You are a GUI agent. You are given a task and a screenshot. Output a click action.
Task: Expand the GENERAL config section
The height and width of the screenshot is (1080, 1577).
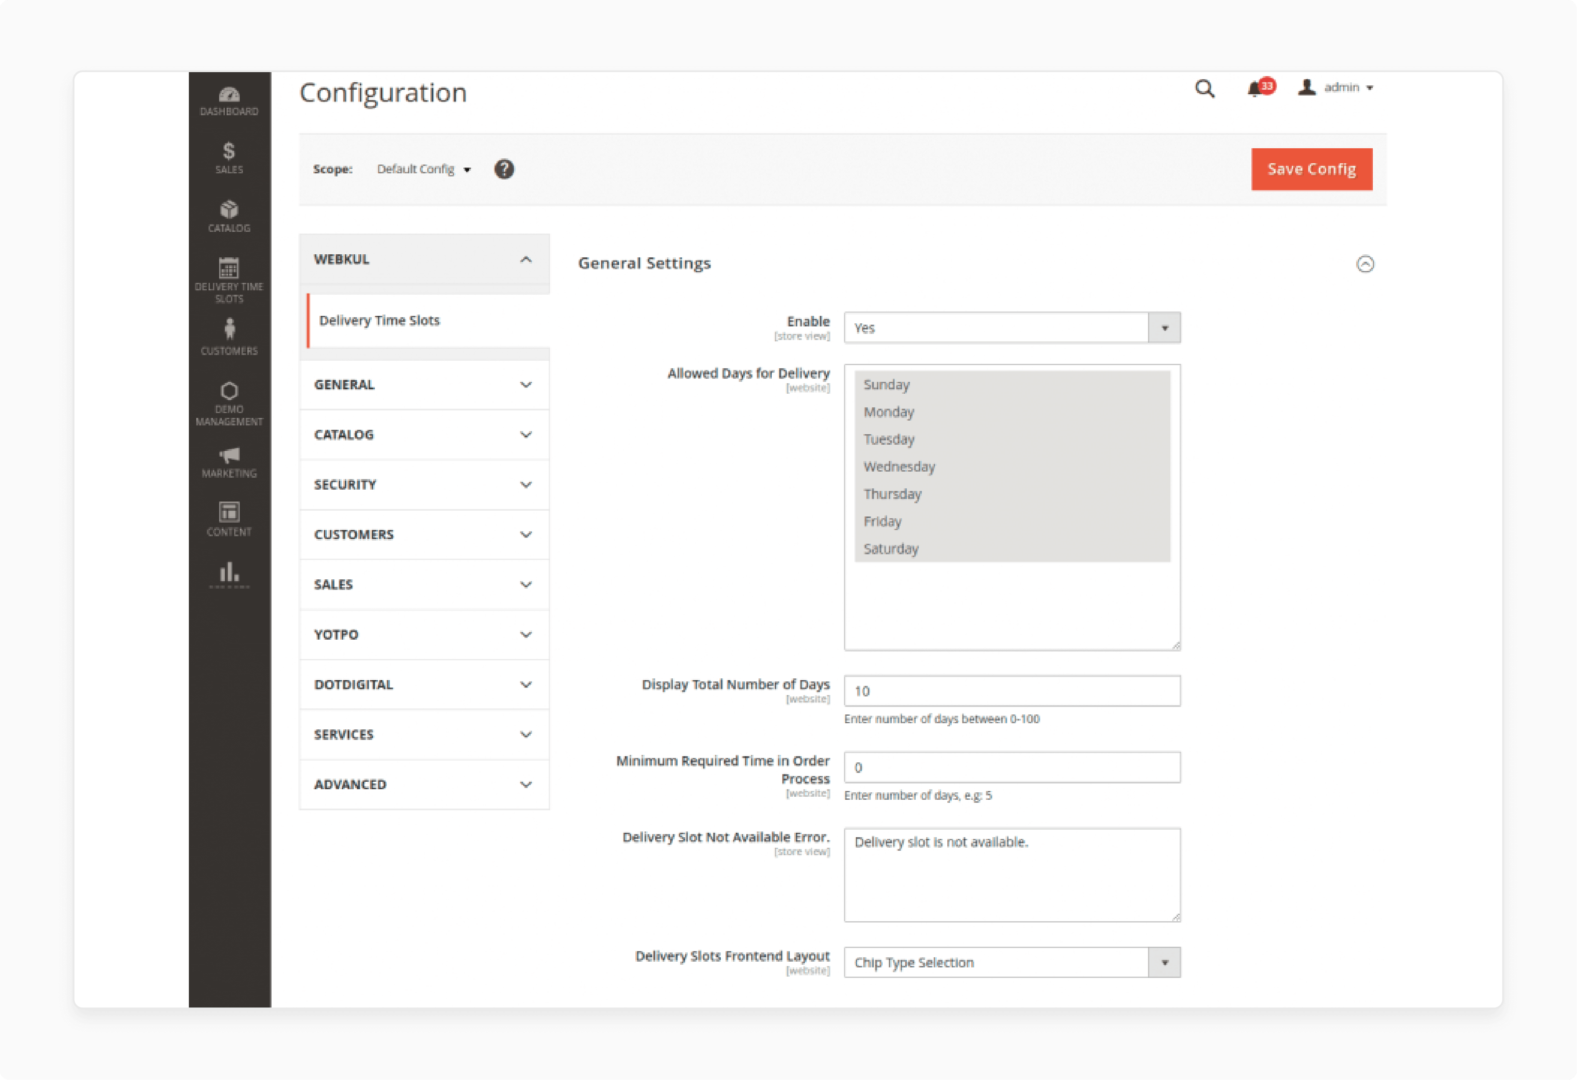click(x=424, y=384)
